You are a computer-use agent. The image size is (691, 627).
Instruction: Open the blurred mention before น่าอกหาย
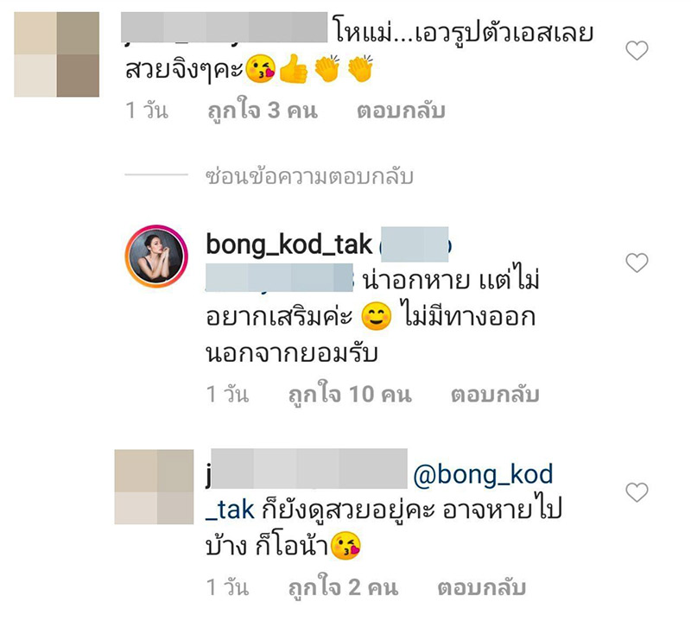[279, 277]
